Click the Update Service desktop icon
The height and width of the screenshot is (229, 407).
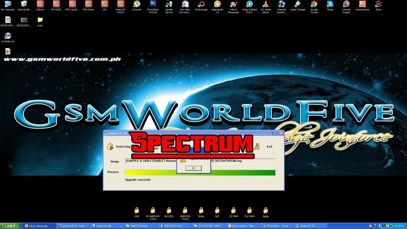(169, 7)
